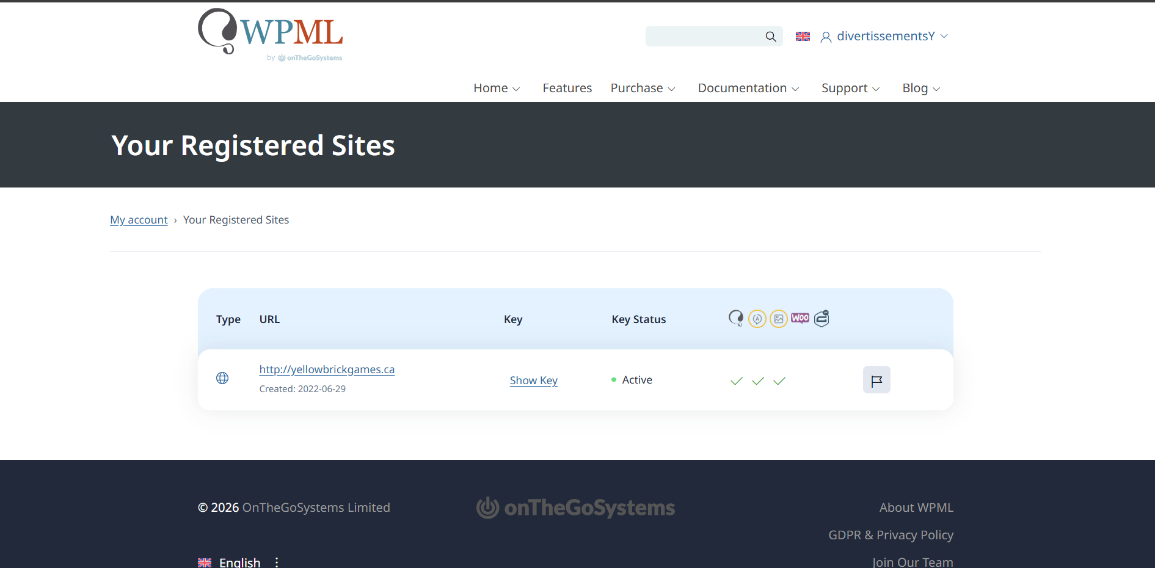
Task: Click Show Key for yellowbrickgames.ca
Action: point(534,380)
